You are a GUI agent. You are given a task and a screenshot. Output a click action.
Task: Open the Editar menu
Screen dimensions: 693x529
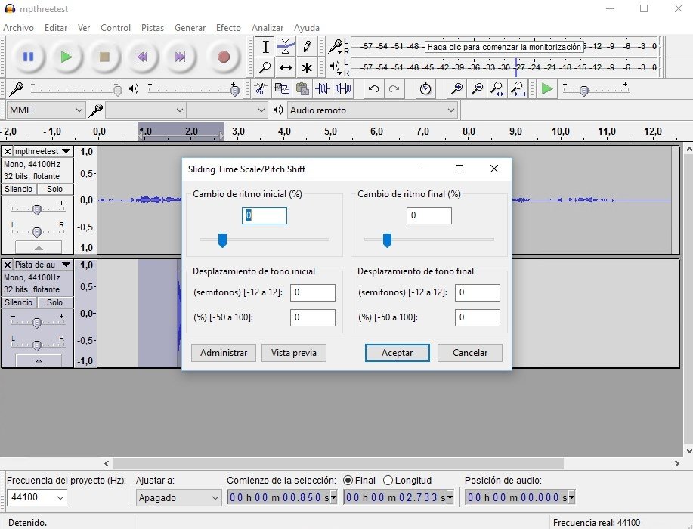(x=56, y=28)
